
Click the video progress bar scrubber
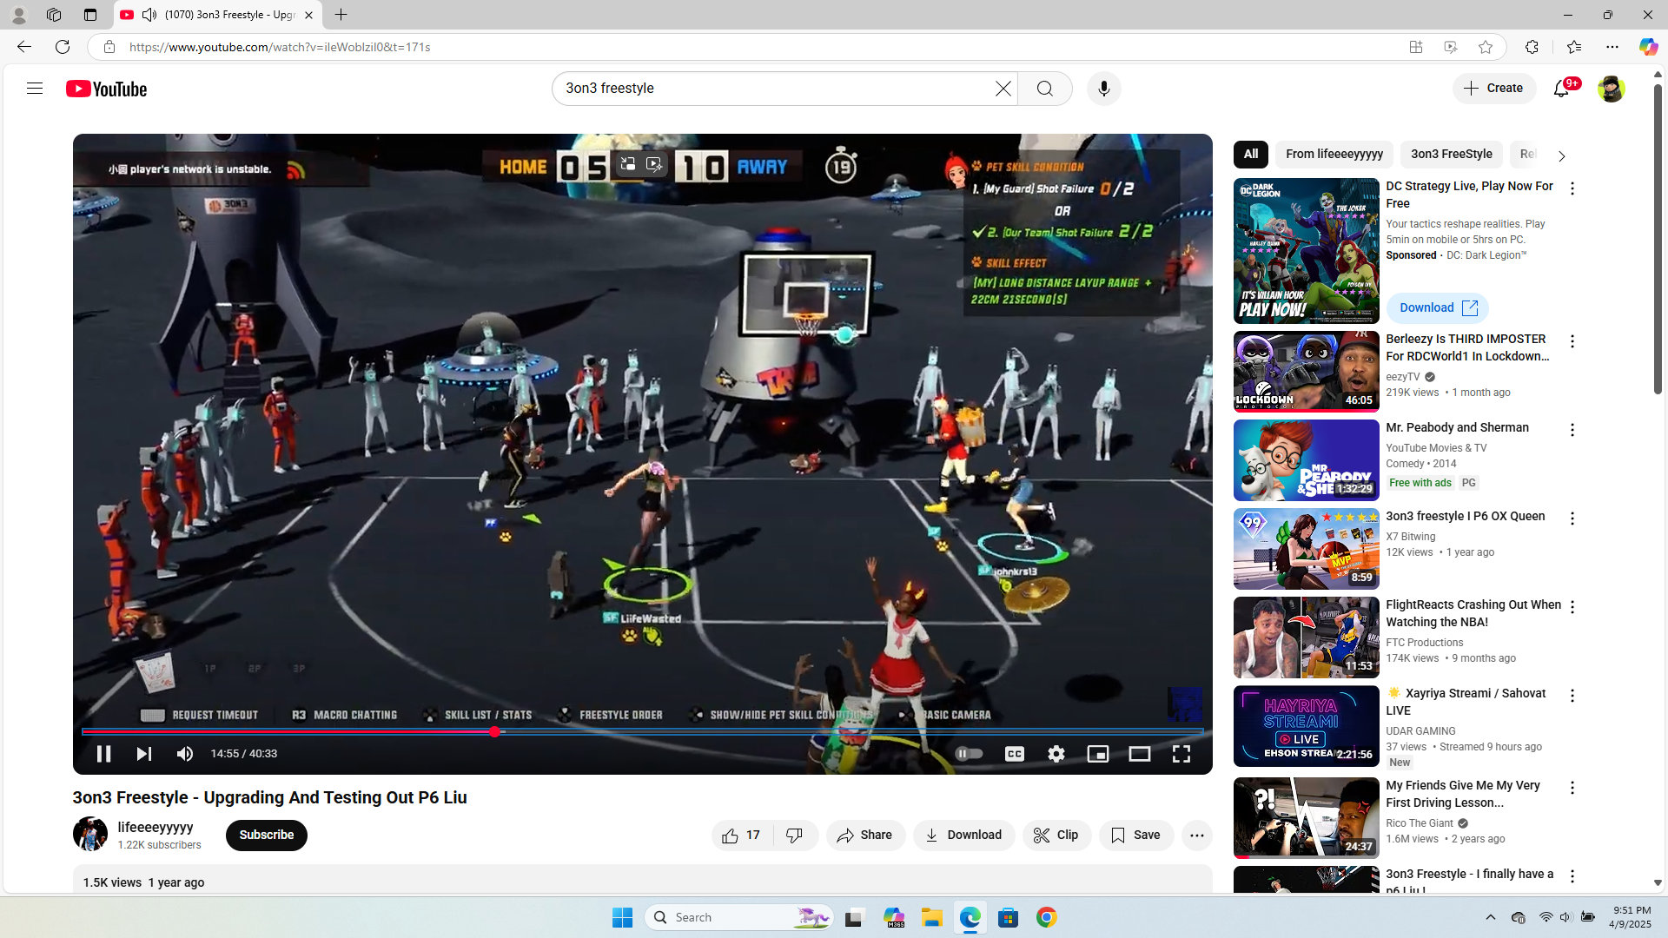(494, 732)
